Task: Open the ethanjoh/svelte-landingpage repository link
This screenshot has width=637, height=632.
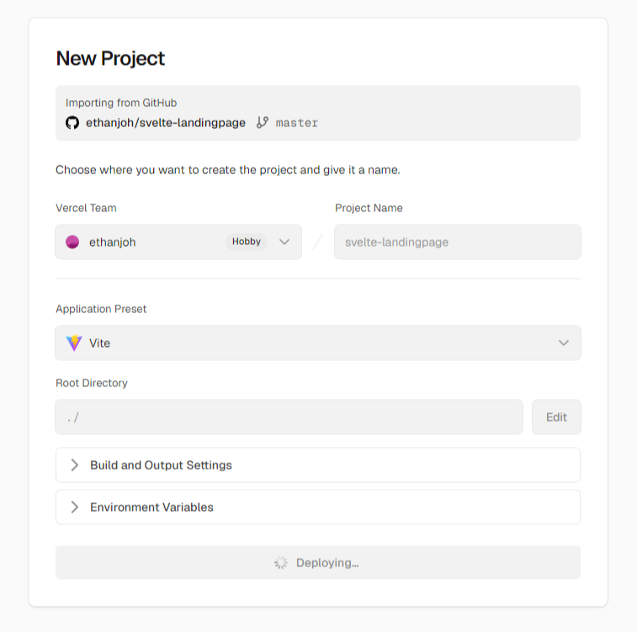Action: tap(165, 123)
